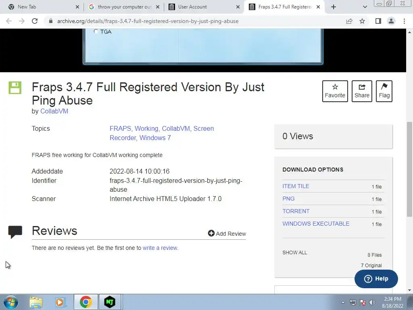Image resolution: width=413 pixels, height=310 pixels.
Task: Share this archive item
Action: [x=362, y=91]
